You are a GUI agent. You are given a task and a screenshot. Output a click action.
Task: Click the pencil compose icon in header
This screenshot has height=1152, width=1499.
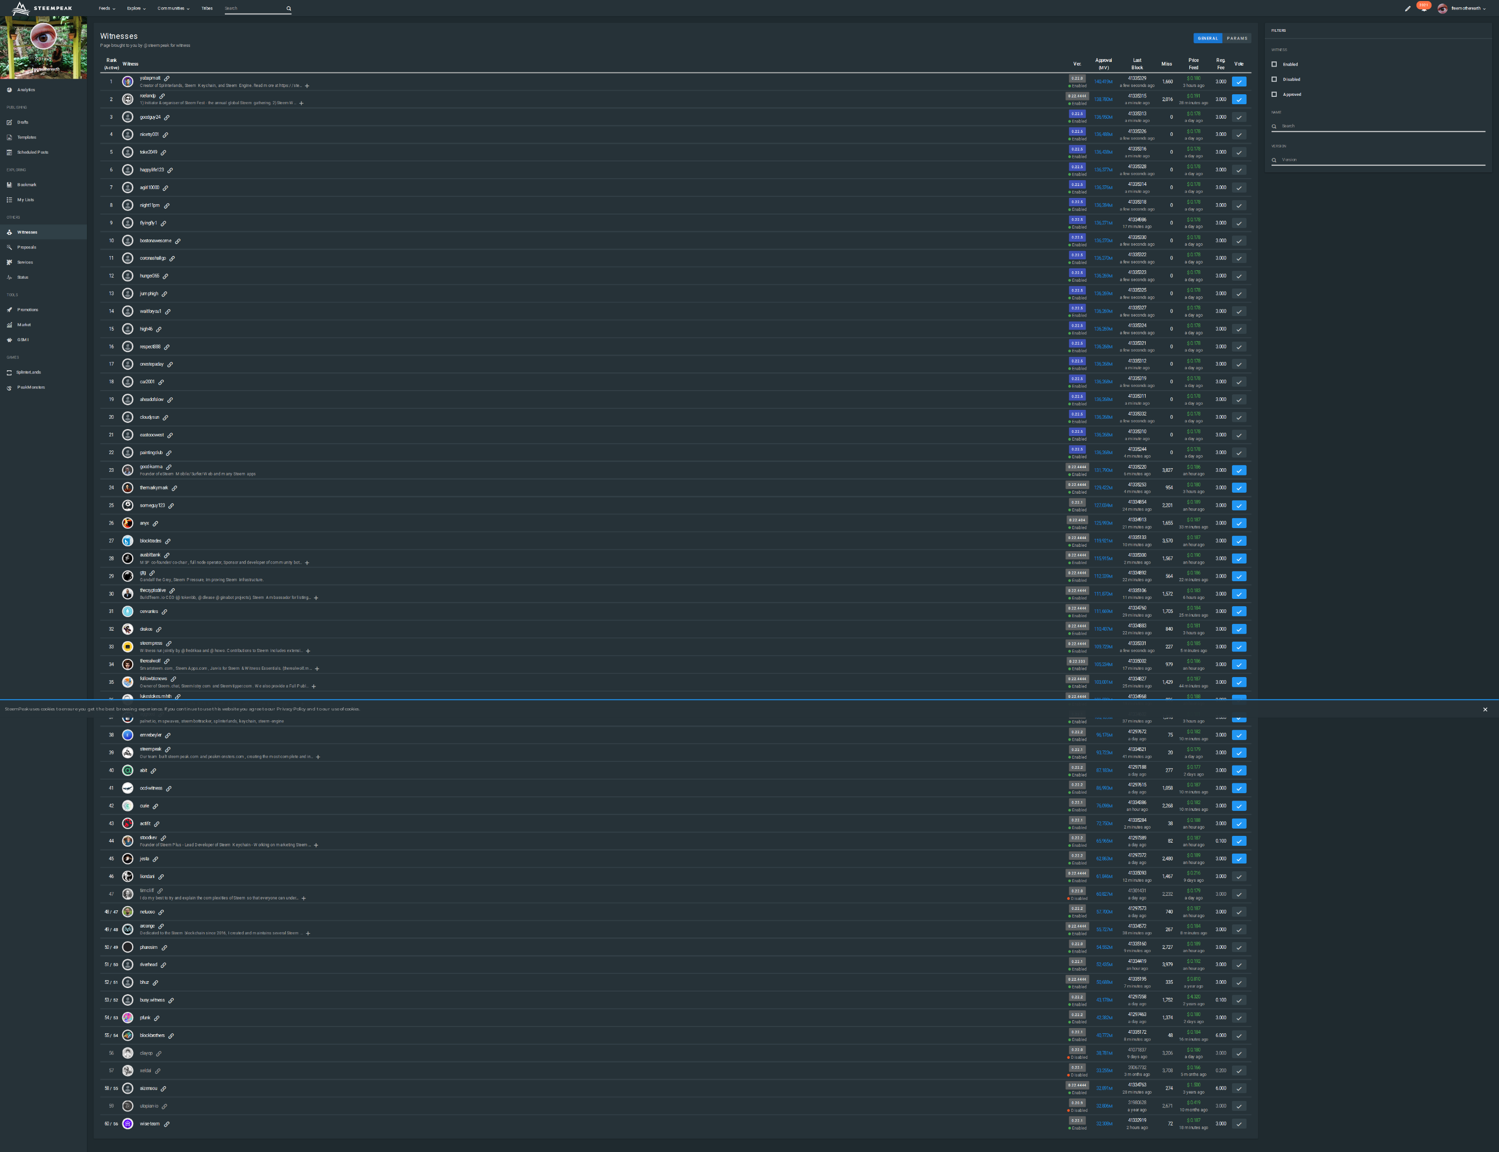click(1407, 9)
